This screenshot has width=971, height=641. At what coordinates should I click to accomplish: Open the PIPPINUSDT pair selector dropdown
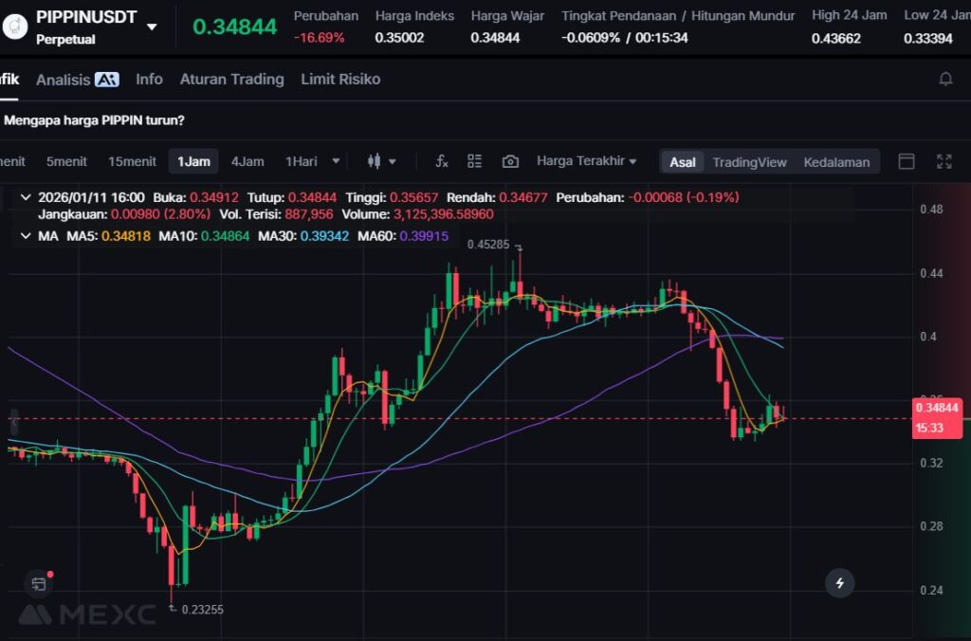[x=153, y=27]
